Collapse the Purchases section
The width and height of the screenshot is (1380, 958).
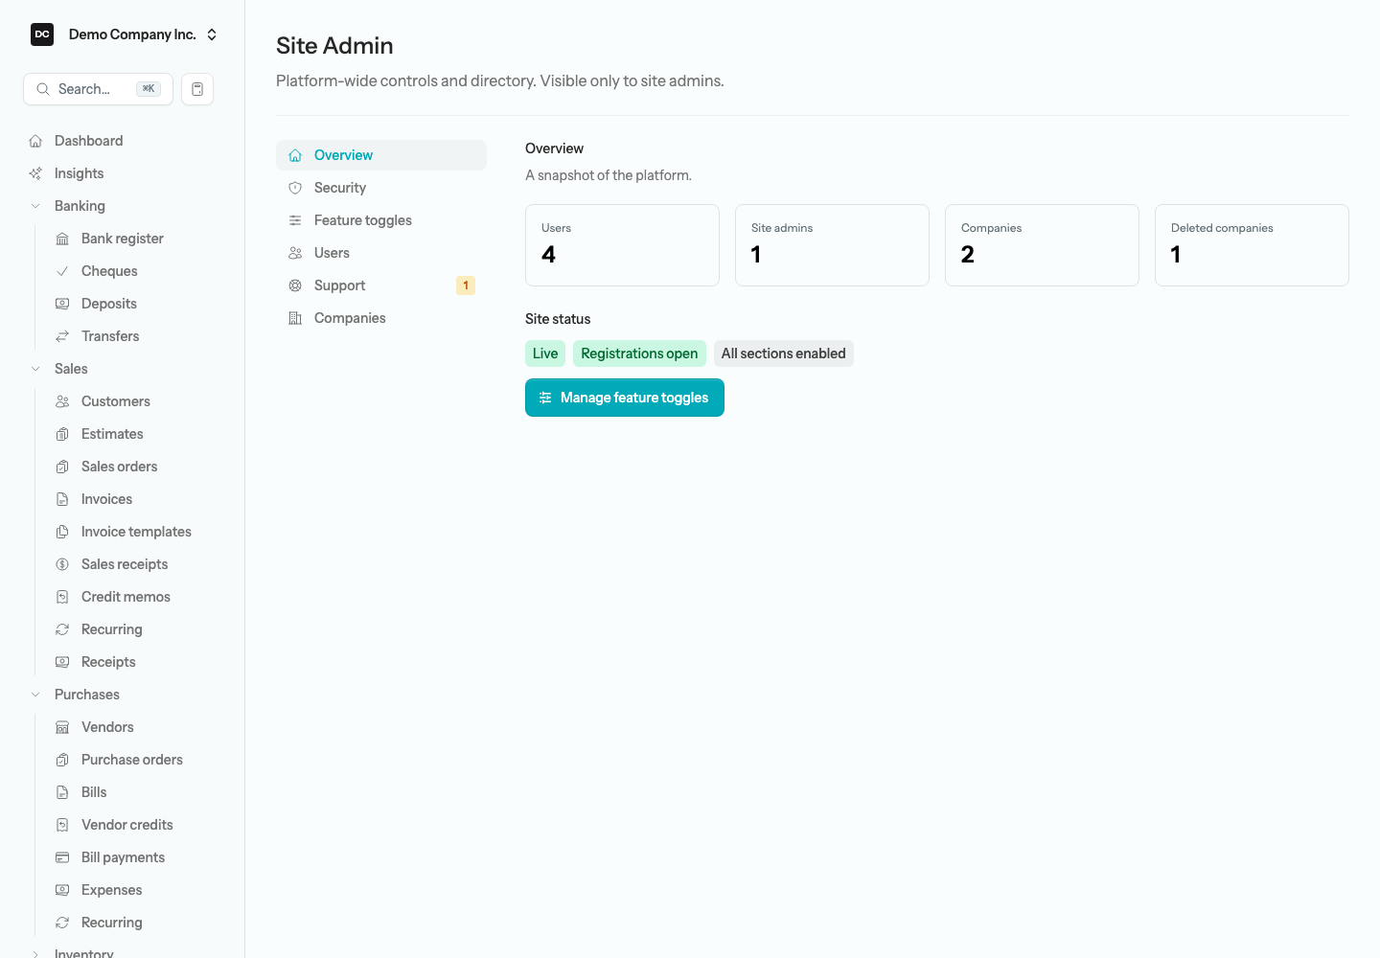pyautogui.click(x=35, y=695)
